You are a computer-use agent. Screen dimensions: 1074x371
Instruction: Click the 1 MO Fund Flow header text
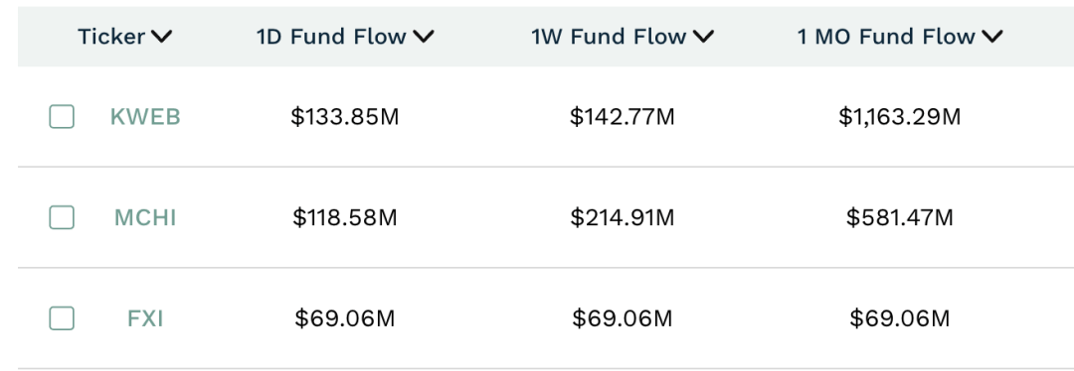(x=886, y=37)
